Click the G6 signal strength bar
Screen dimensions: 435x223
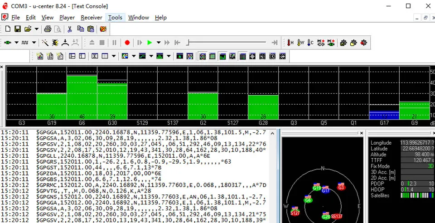coord(82,97)
